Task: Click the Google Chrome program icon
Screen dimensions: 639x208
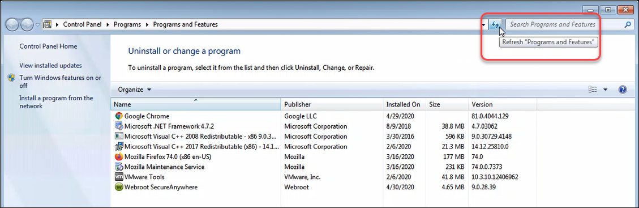Action: 119,116
